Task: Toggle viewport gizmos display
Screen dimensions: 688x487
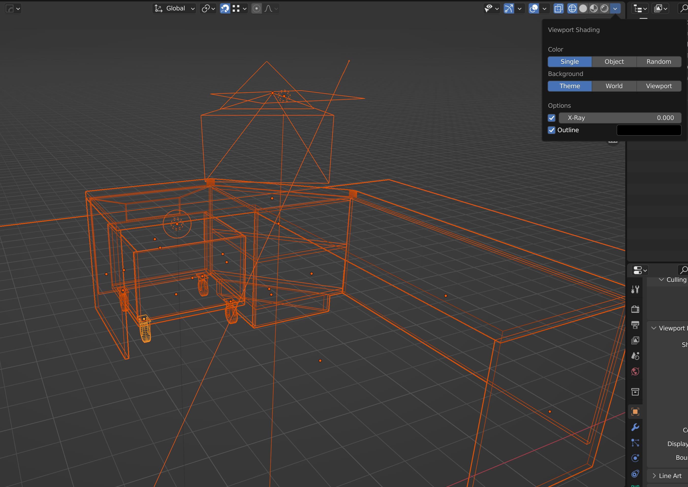Action: coord(509,8)
